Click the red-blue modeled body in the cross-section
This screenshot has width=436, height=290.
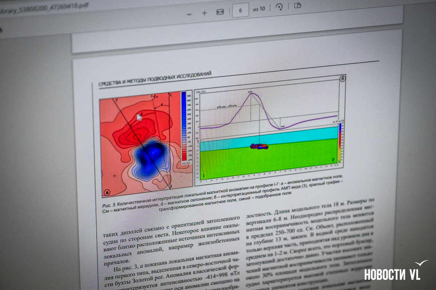point(259,146)
